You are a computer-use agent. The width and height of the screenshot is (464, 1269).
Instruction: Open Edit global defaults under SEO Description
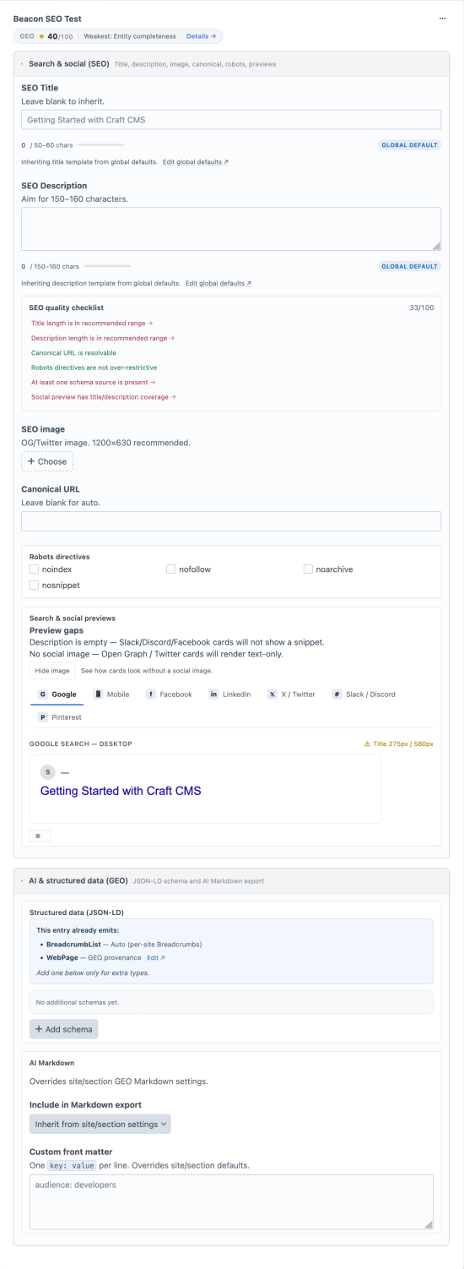click(218, 283)
